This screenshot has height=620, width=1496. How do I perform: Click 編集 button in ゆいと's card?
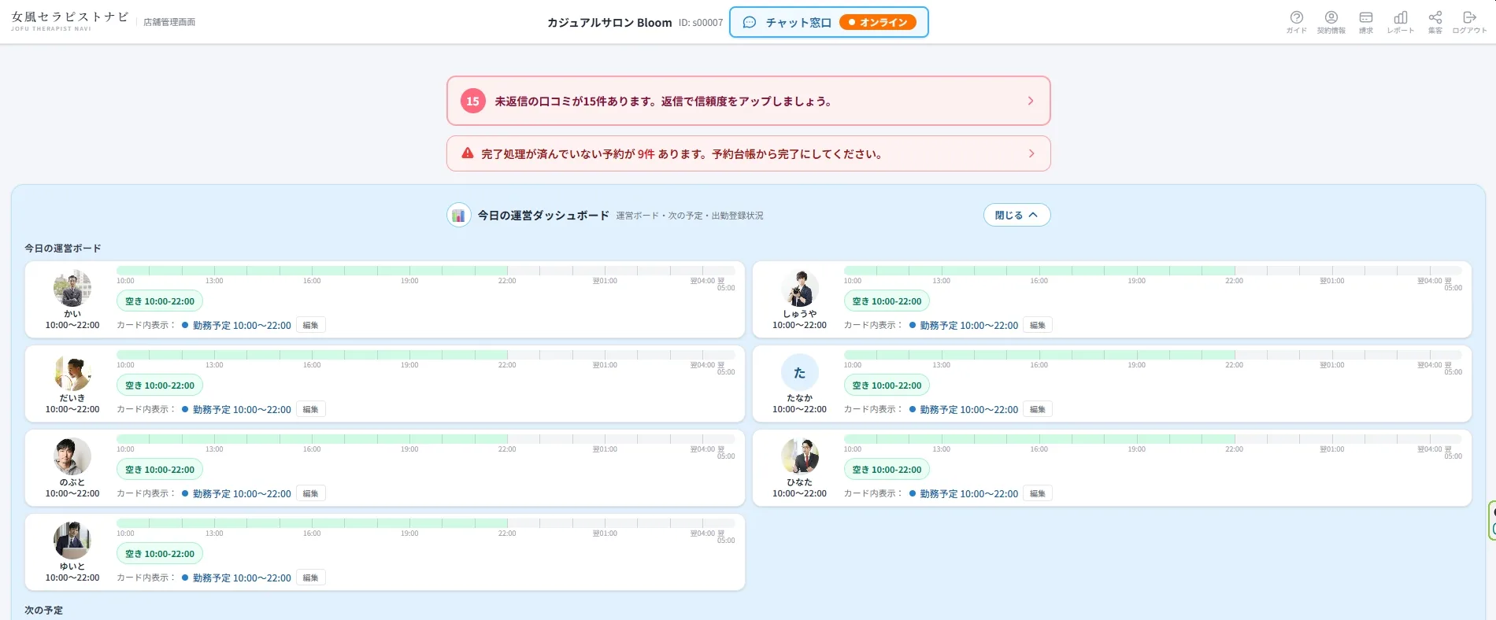[311, 578]
